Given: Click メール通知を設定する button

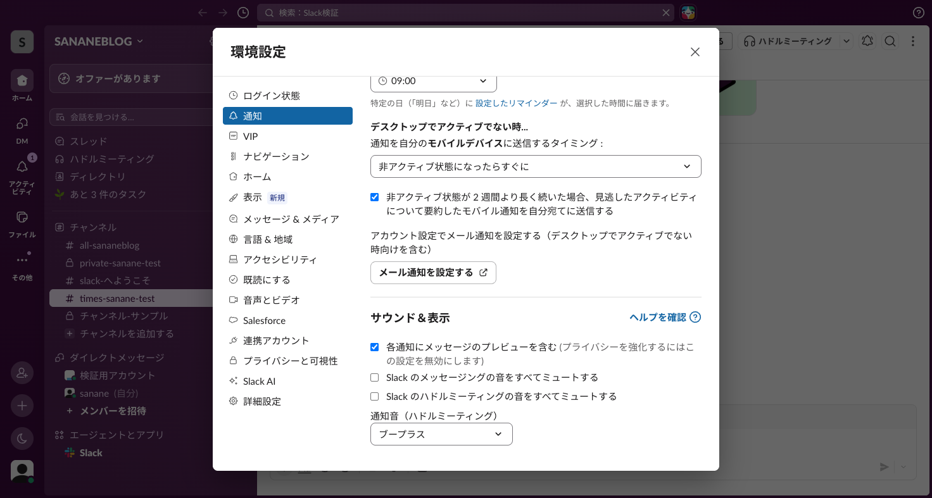Looking at the screenshot, I should coord(433,273).
